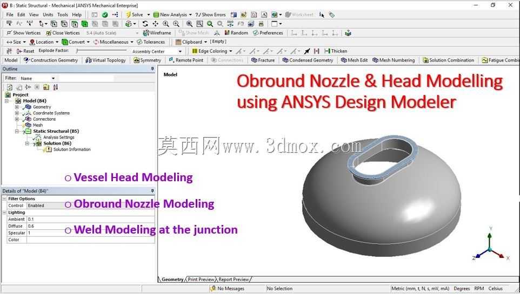Click No Messages in status bar
The width and height of the screenshot is (520, 294).
228,289
